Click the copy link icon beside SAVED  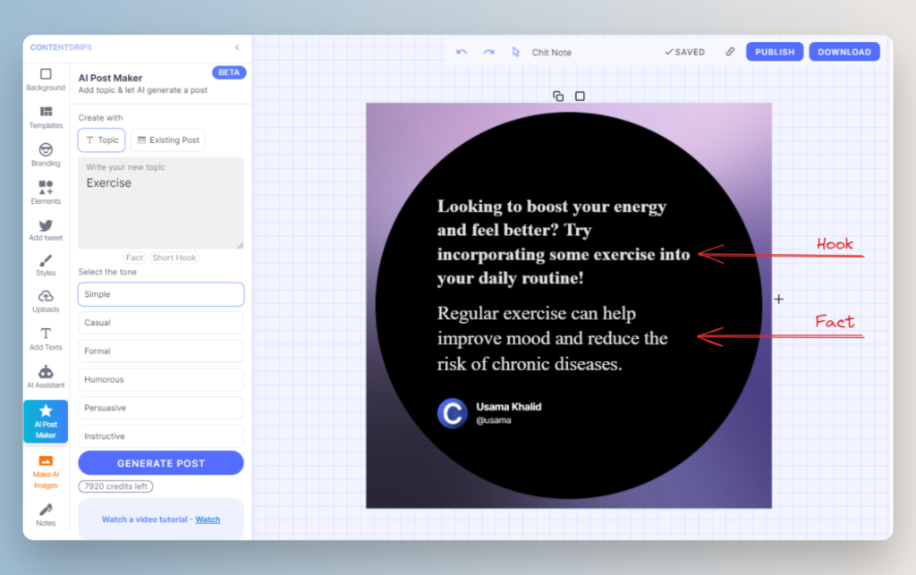pos(730,52)
